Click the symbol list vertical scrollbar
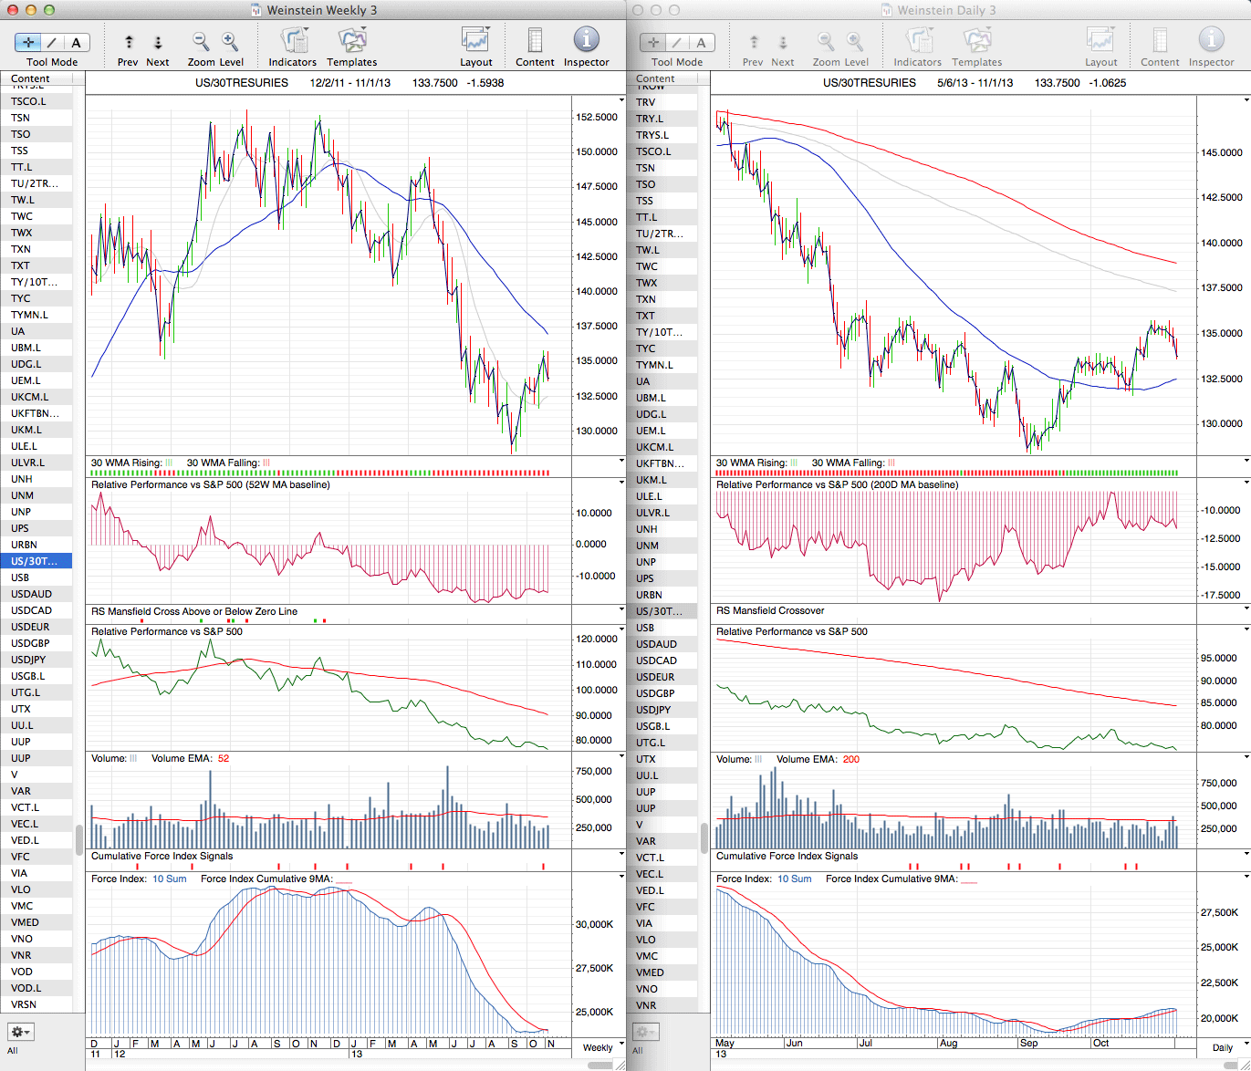 pyautogui.click(x=79, y=837)
